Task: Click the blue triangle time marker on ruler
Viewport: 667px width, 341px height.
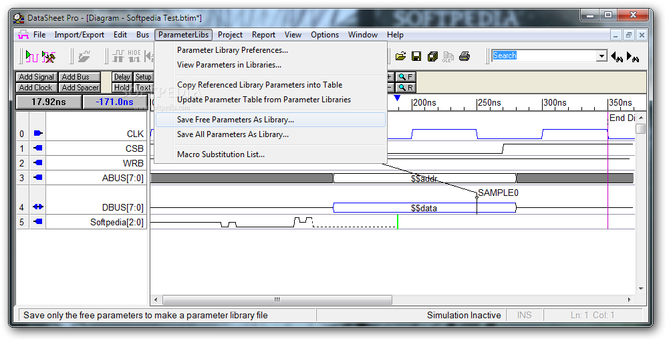Action: click(397, 98)
